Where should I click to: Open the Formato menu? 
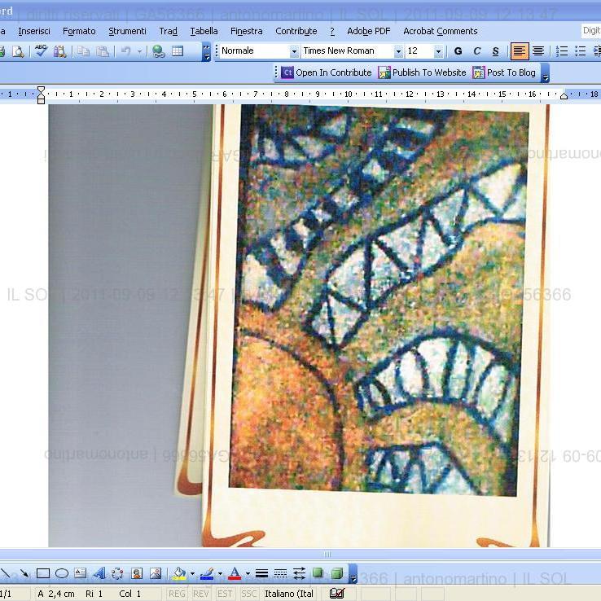(x=79, y=31)
